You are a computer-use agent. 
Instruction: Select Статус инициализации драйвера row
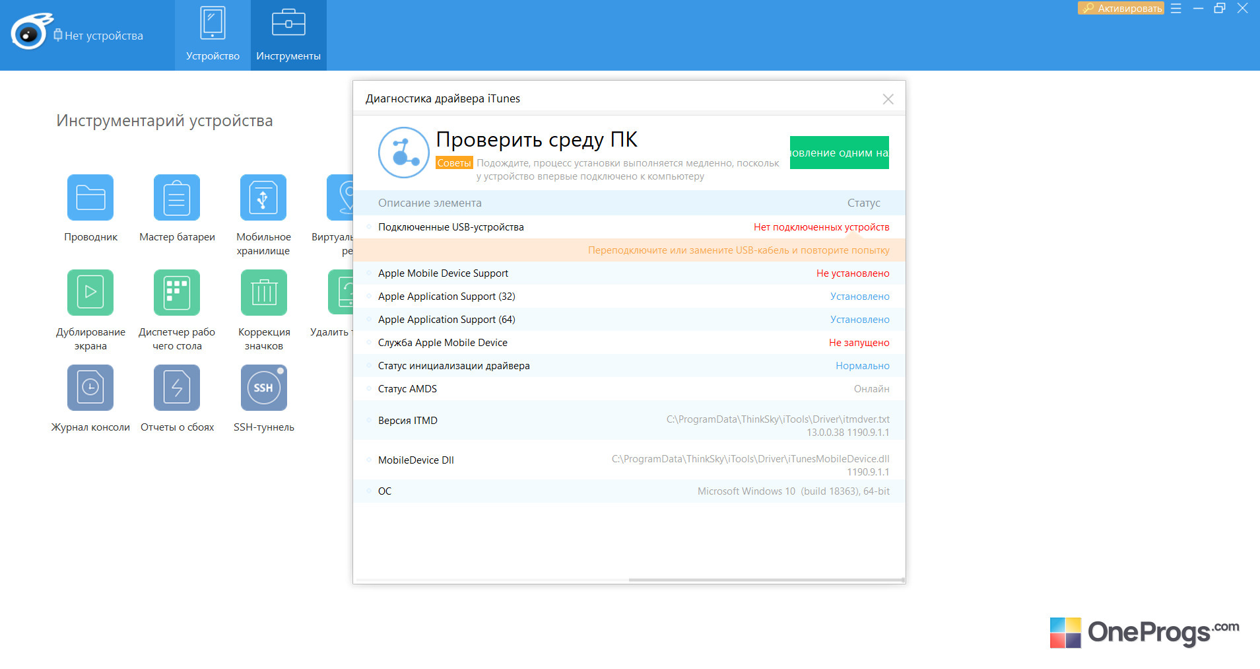pos(629,366)
